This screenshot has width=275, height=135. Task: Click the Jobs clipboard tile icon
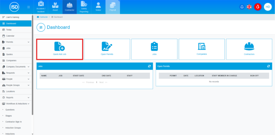click(154, 46)
